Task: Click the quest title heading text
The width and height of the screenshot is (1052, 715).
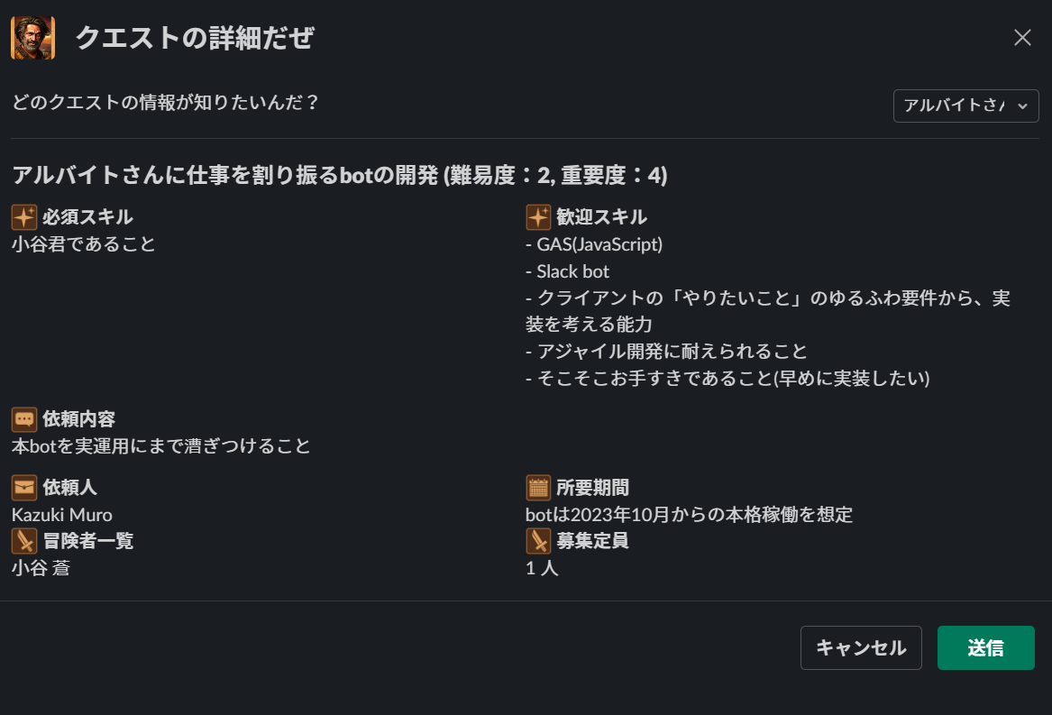Action: (x=339, y=176)
